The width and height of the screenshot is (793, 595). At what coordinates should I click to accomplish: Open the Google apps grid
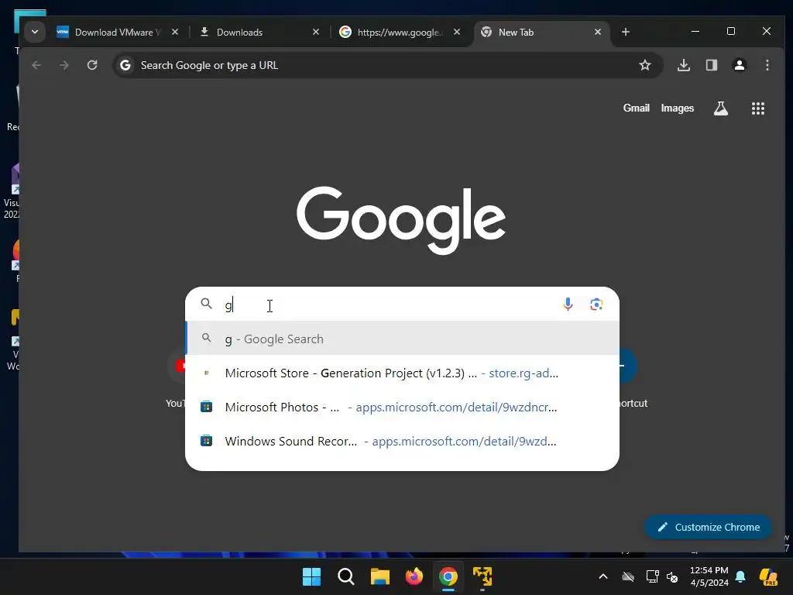coord(757,108)
